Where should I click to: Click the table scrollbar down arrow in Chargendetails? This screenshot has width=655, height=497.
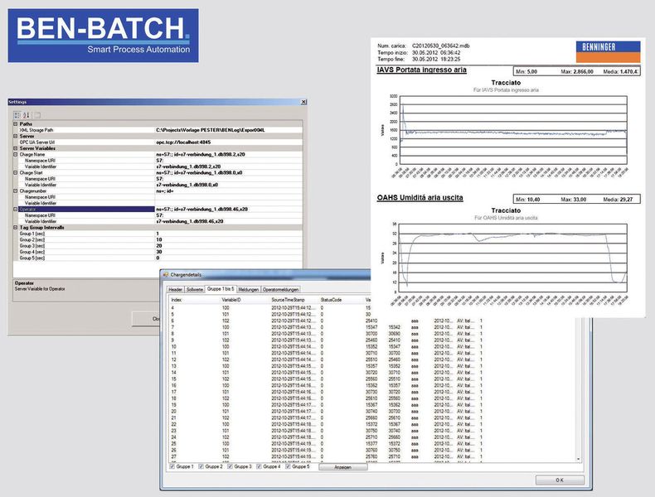tap(578, 459)
